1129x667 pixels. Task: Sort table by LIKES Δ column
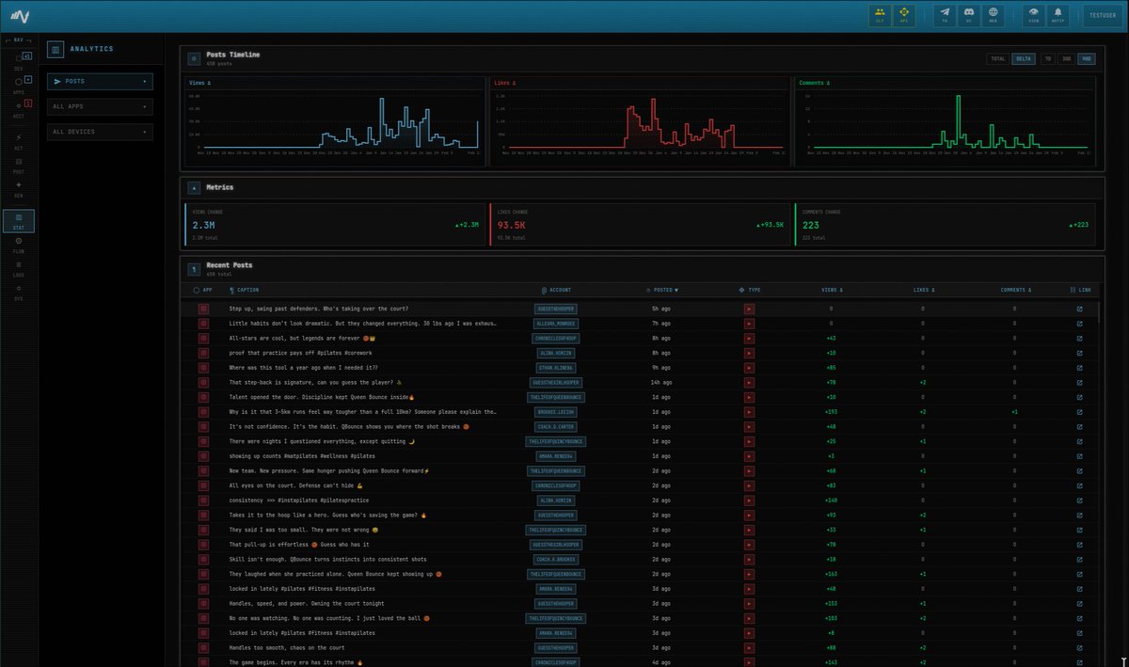pos(924,290)
